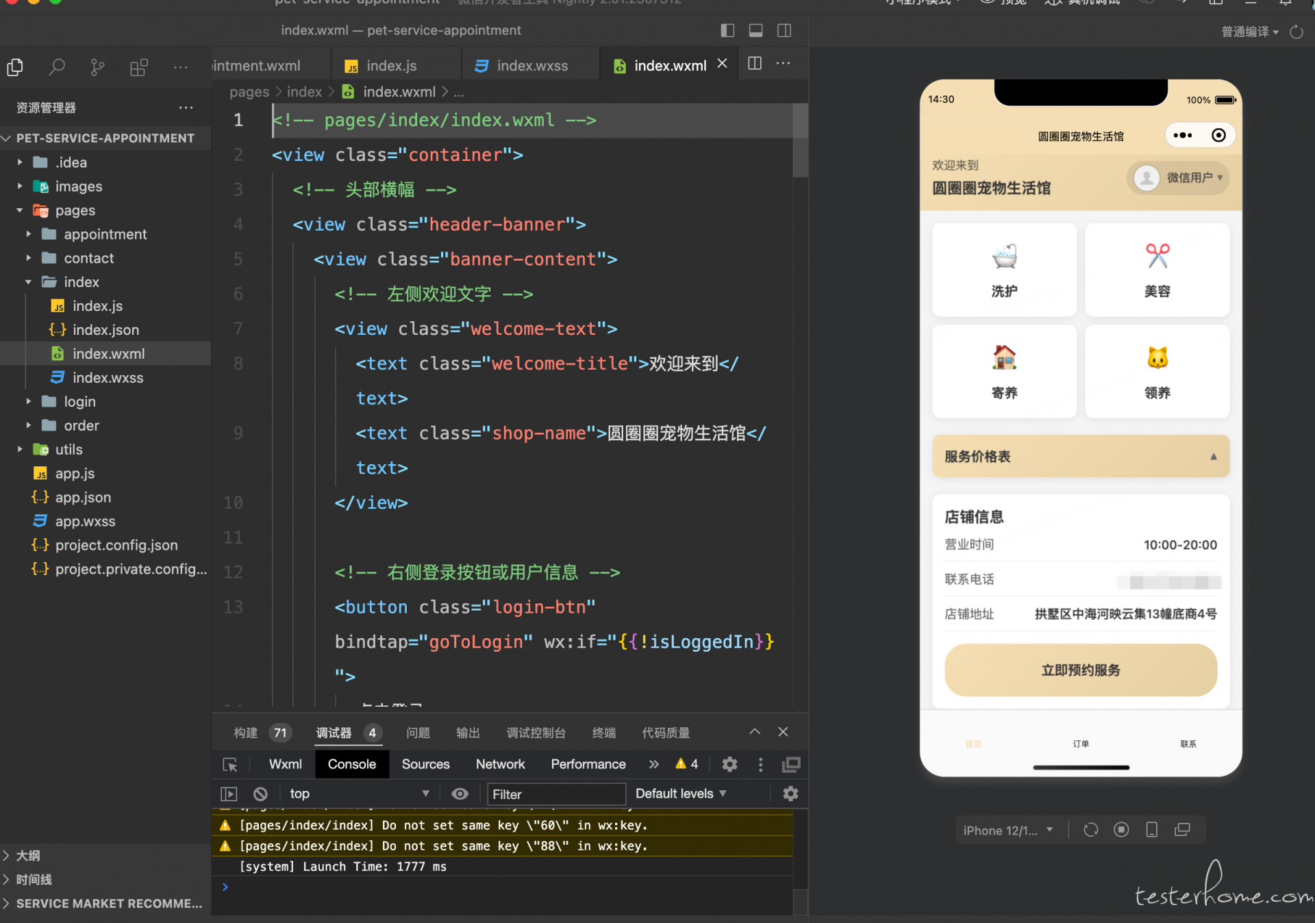Expand the 服务价格表 section
This screenshot has width=1315, height=923.
click(x=1081, y=456)
